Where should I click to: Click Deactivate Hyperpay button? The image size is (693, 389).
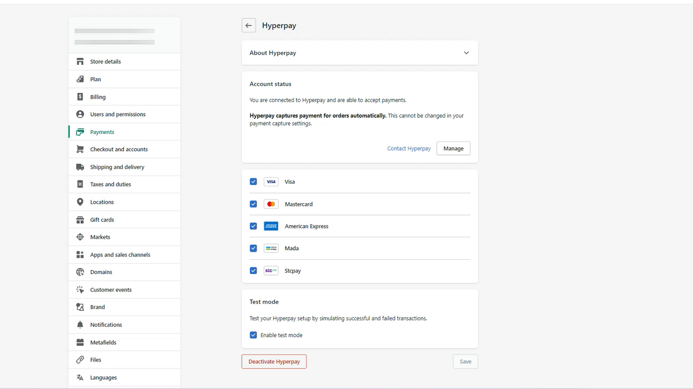(274, 361)
